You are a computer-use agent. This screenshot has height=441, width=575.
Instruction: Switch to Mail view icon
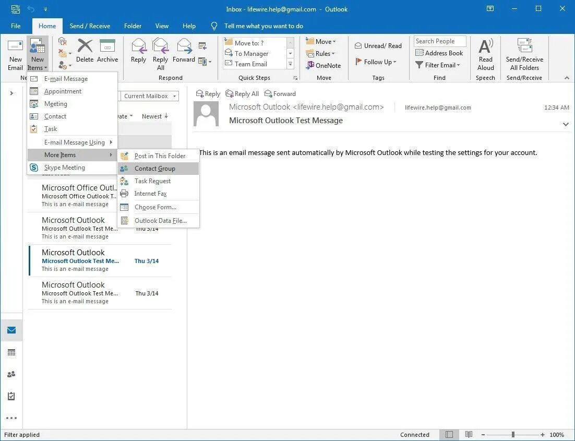click(11, 330)
